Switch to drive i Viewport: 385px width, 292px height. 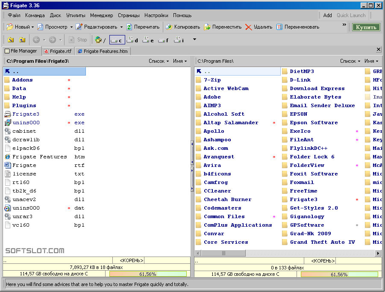179,40
